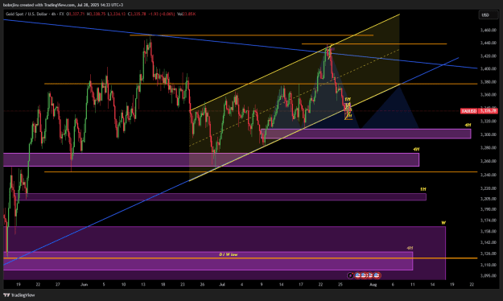Click the 18 date on time axis
The image size is (503, 301).
pos(163,284)
